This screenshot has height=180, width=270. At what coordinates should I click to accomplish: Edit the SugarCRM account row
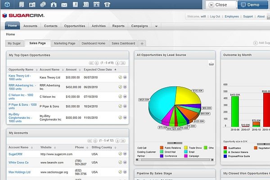tap(120, 153)
